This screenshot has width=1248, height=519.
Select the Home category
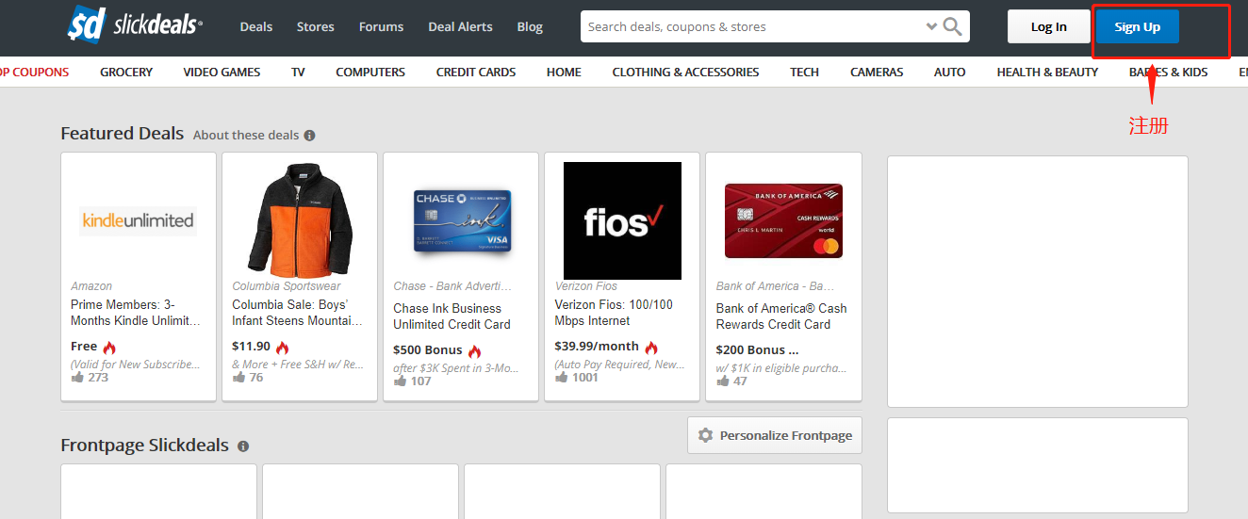pyautogui.click(x=564, y=72)
